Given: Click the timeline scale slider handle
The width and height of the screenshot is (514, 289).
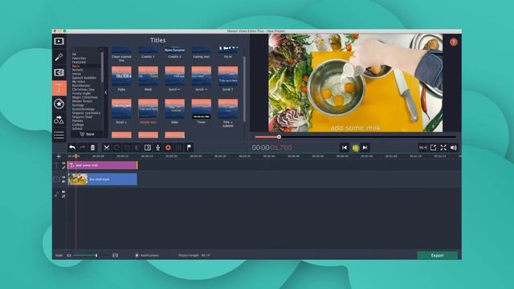Looking at the screenshot, I should pyautogui.click(x=96, y=255).
